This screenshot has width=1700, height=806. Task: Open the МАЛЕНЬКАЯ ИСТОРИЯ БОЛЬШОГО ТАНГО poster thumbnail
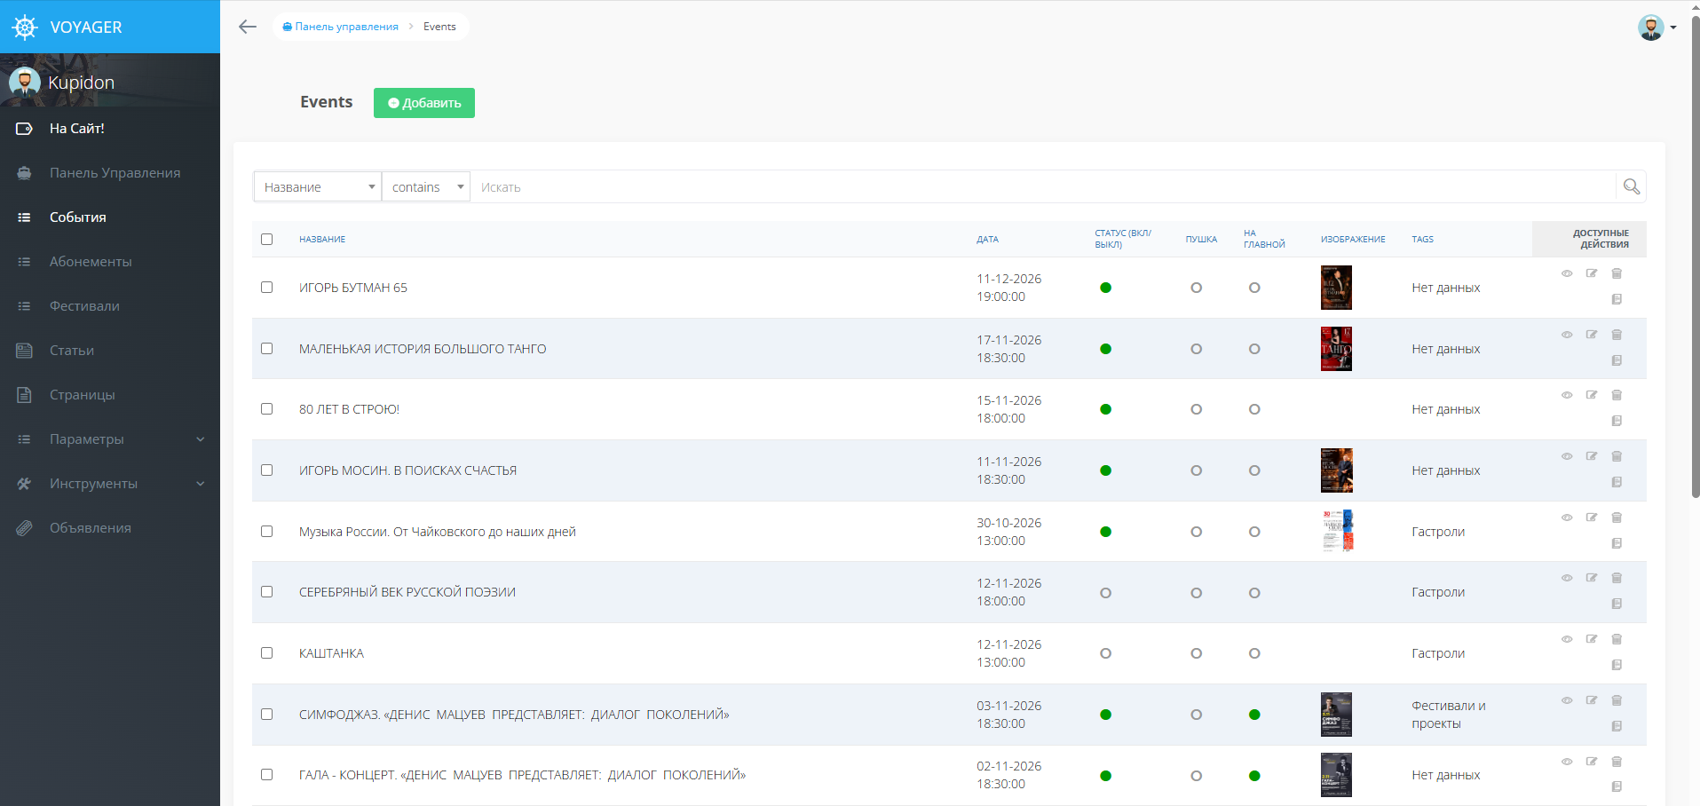pyautogui.click(x=1336, y=349)
